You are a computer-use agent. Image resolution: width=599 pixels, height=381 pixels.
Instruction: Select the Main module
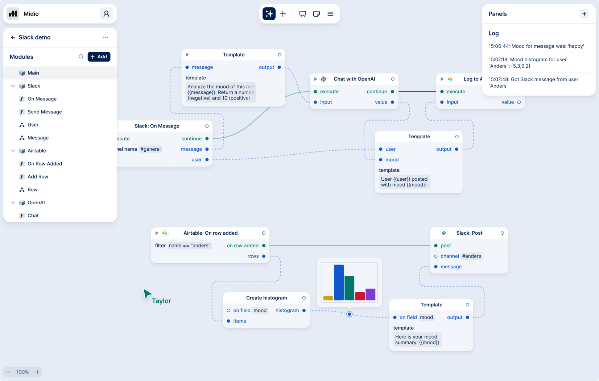[60, 73]
